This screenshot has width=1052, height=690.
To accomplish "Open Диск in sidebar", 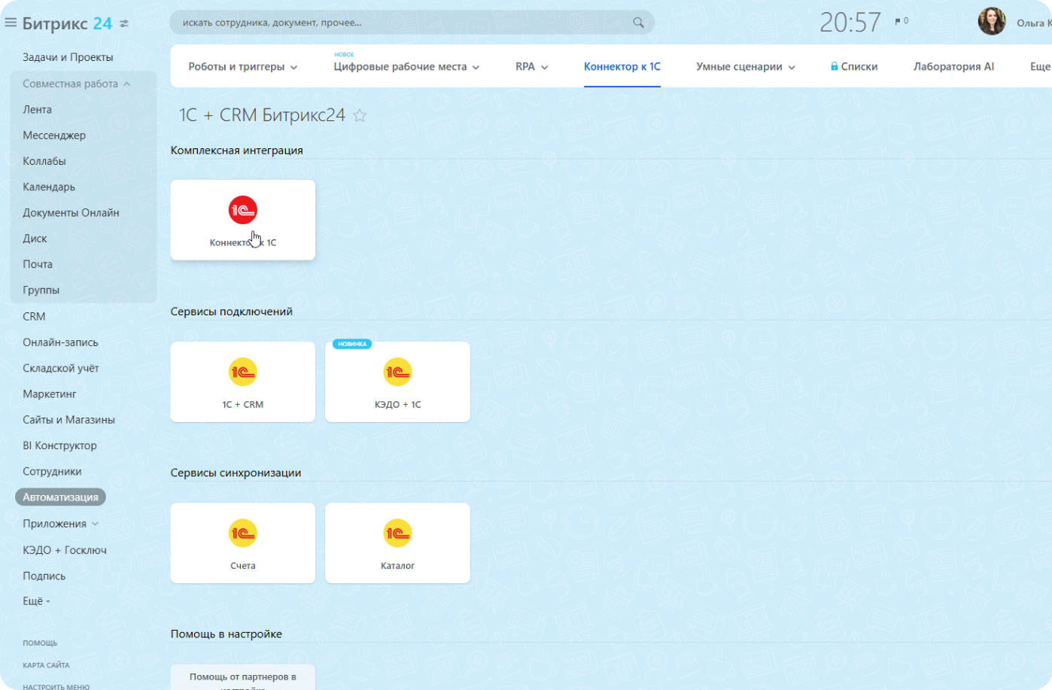I will (35, 239).
